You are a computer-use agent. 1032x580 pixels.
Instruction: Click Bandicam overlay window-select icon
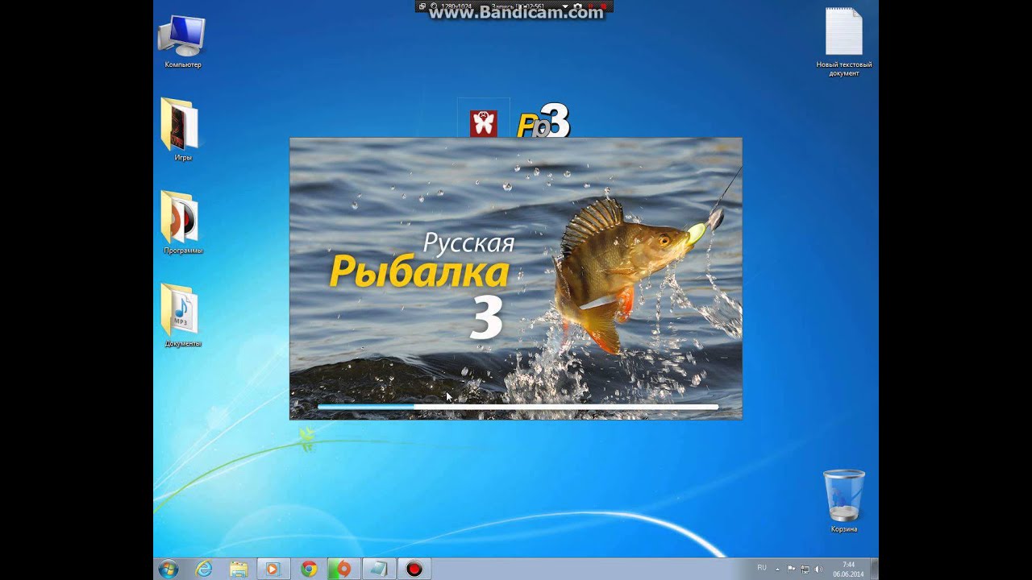pyautogui.click(x=422, y=6)
